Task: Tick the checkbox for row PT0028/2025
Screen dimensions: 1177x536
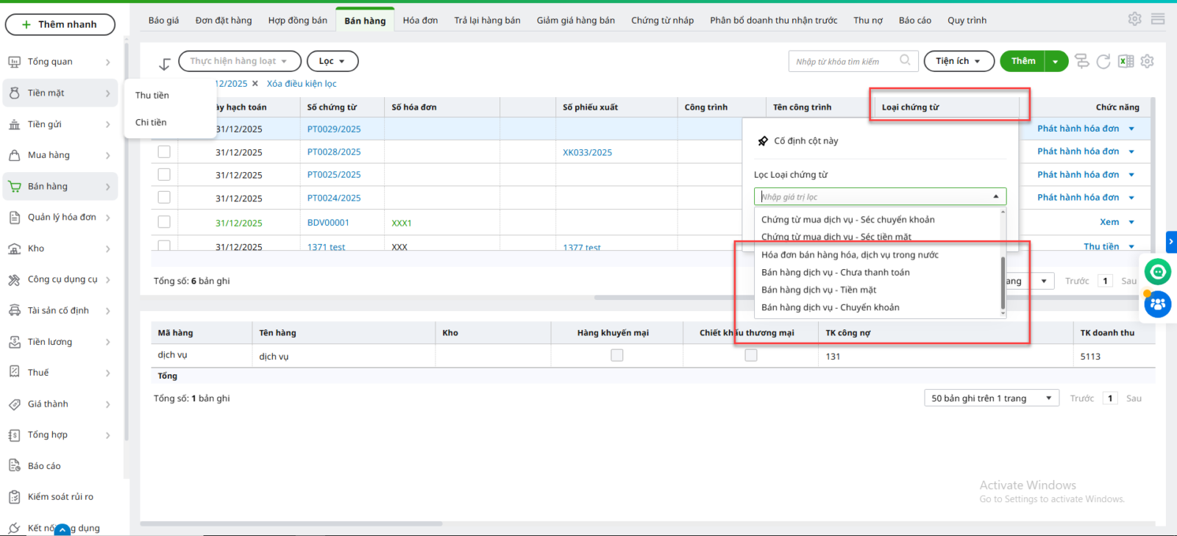Action: pos(164,152)
